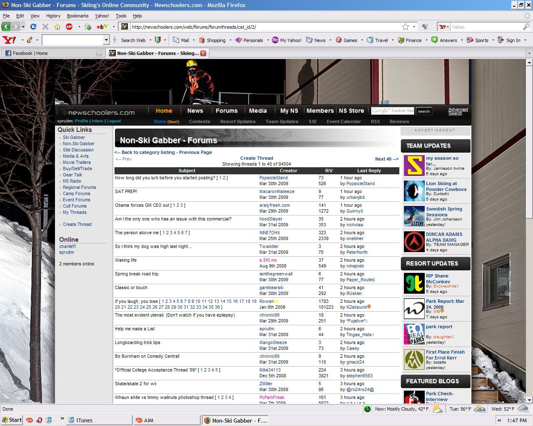533x426 pixels.
Task: Expand the Yahoo toolbar search box dropdown
Action: click(106, 40)
